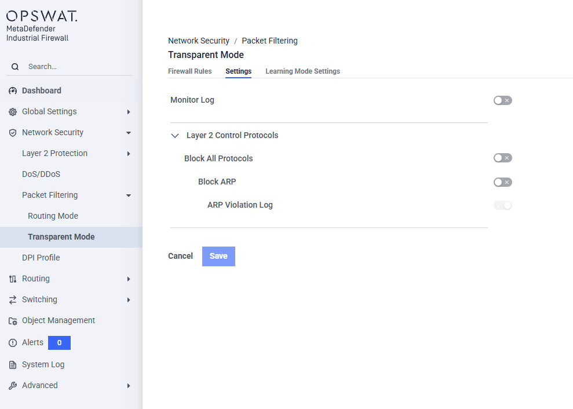
Task: Click the Dashboard gauge icon
Action: pyautogui.click(x=13, y=91)
